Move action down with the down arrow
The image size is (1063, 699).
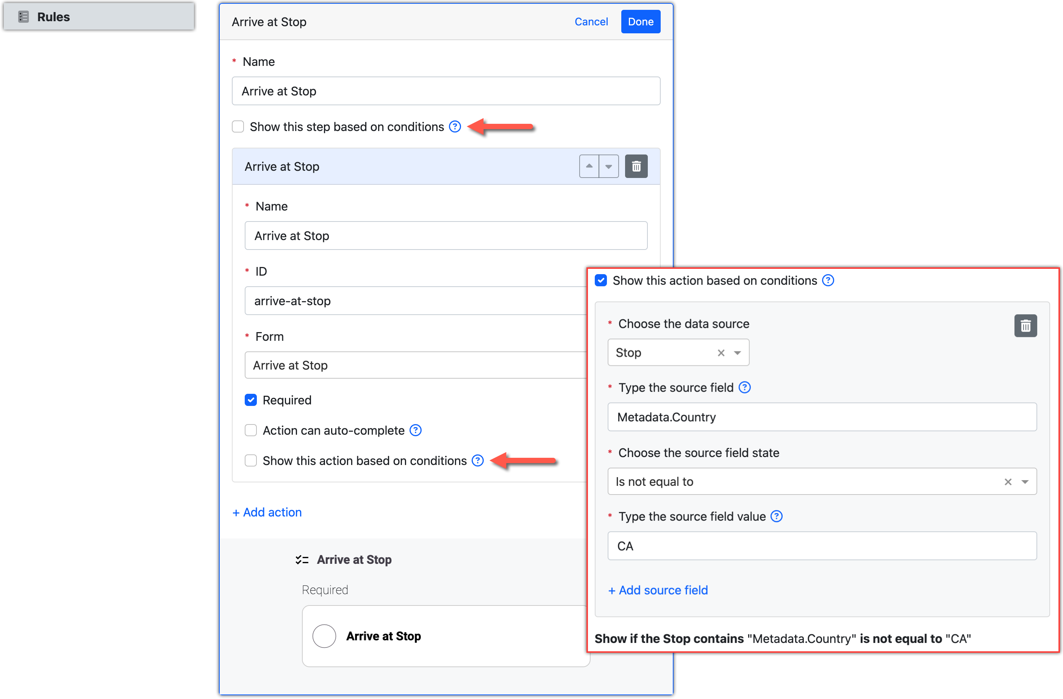click(609, 167)
